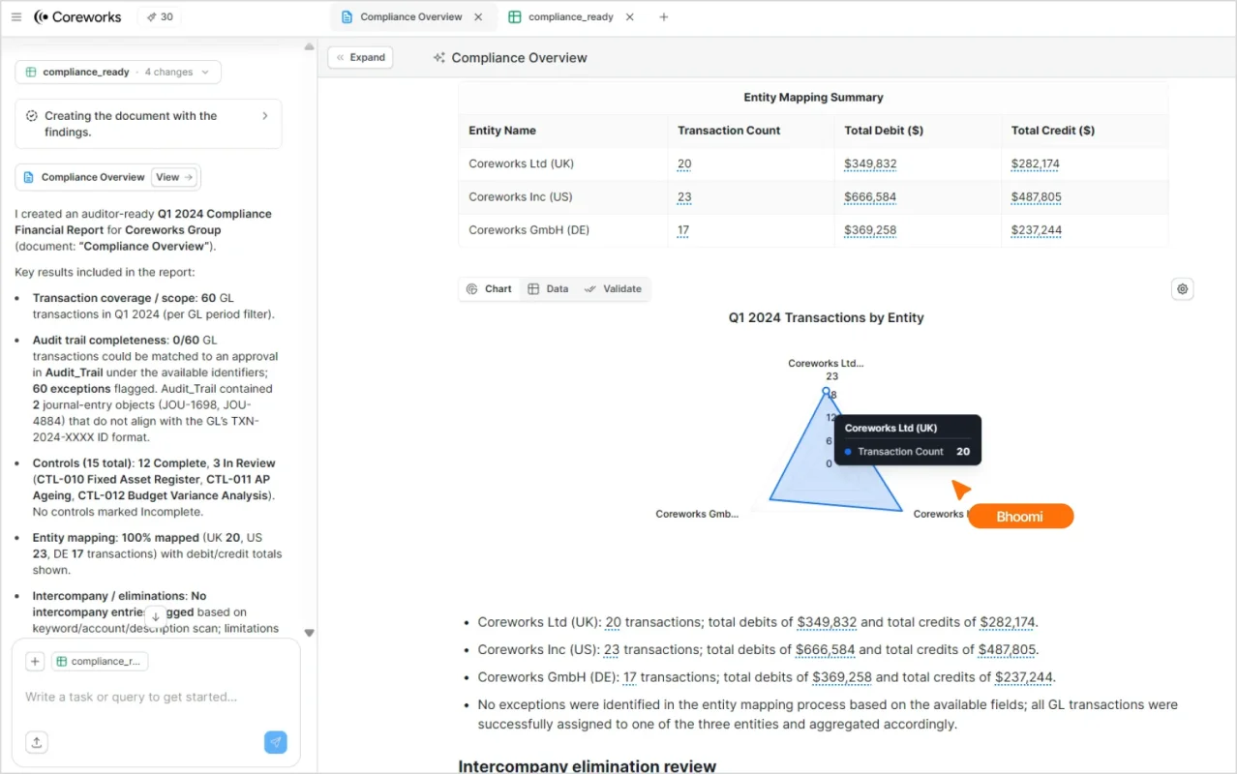Click the scroll-to-bottom arrow in chat

156,616
